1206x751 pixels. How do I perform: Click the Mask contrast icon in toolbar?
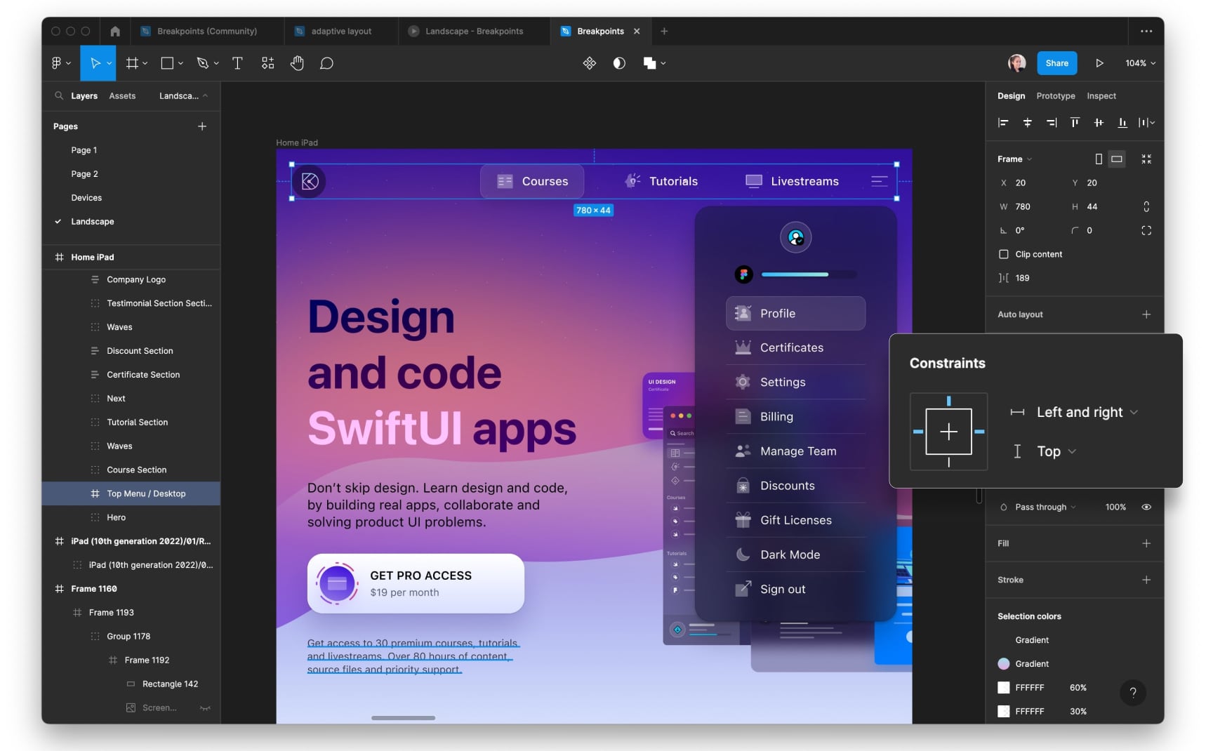(619, 63)
